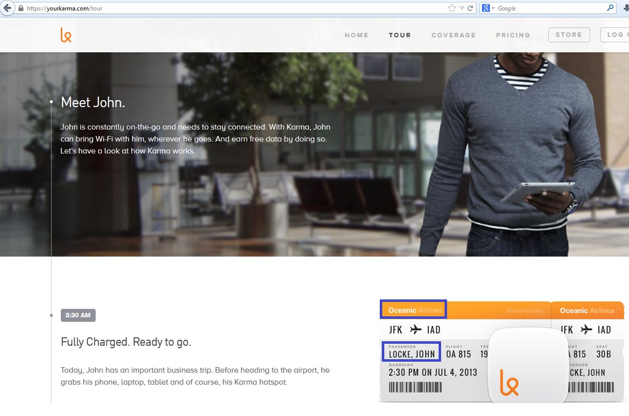Reload the page with the refresh icon
Image resolution: width=629 pixels, height=416 pixels.
tap(470, 8)
